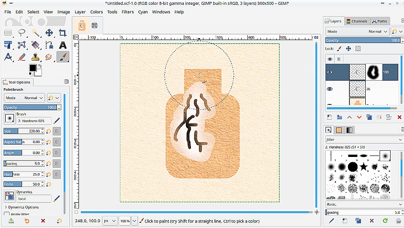Click the swap foreground/background colors arrow
The image size is (404, 228).
40,66
